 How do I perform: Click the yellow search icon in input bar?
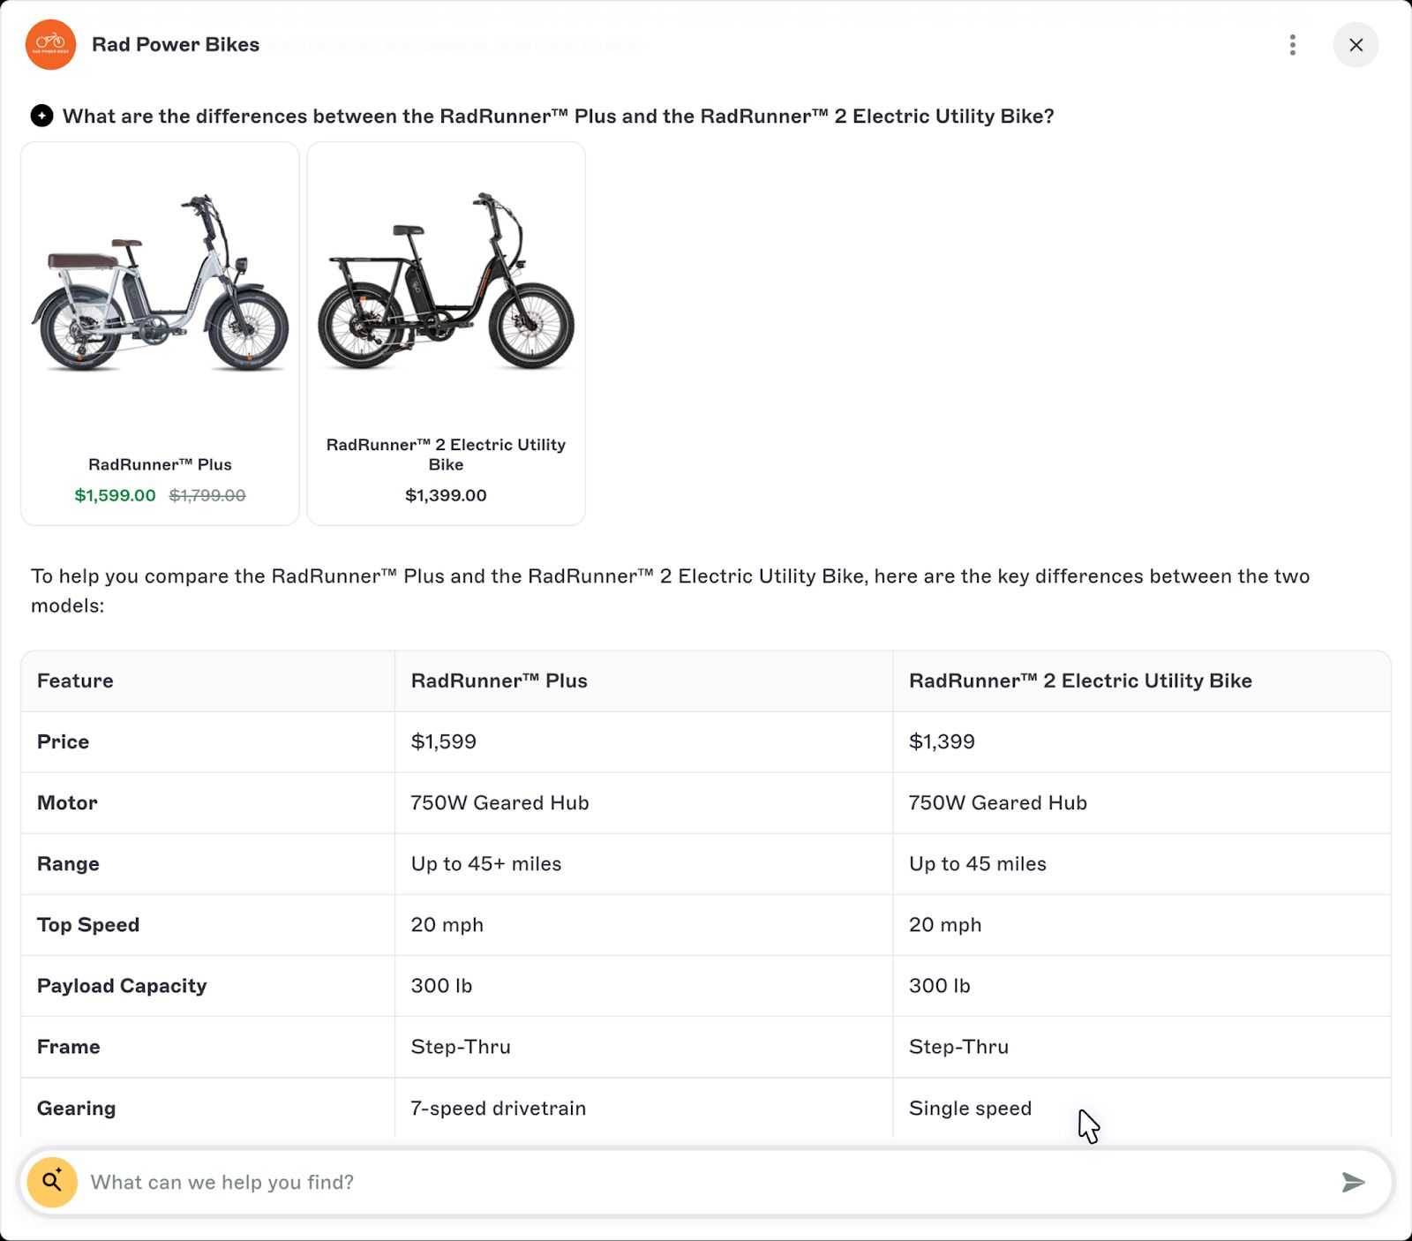[x=52, y=1182]
